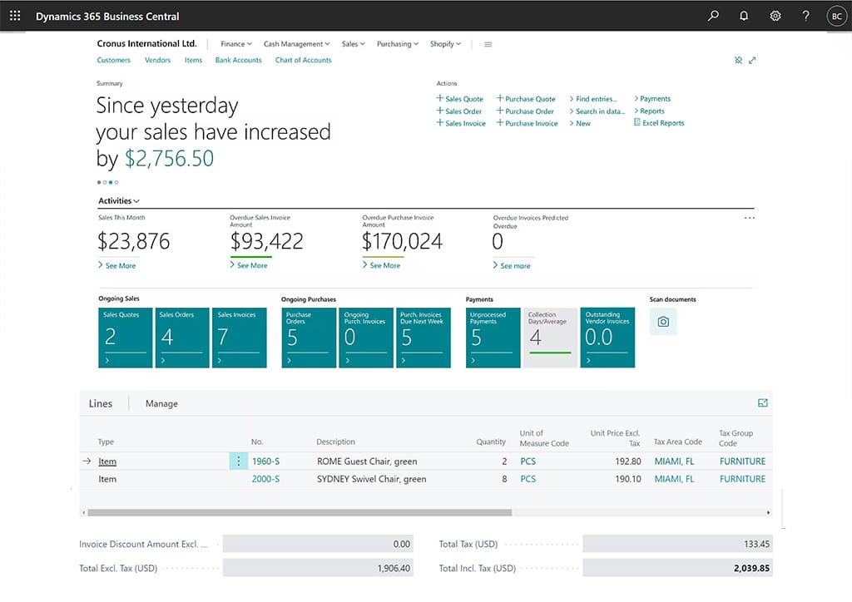Screen dimensions: 852x602
Task: Open the Customers list
Action: tap(113, 60)
